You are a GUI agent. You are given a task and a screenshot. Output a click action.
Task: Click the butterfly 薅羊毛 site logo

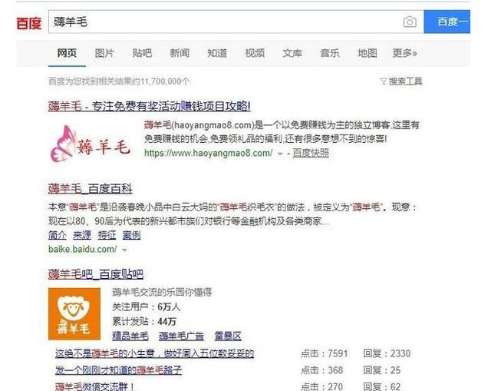pyautogui.click(x=90, y=144)
